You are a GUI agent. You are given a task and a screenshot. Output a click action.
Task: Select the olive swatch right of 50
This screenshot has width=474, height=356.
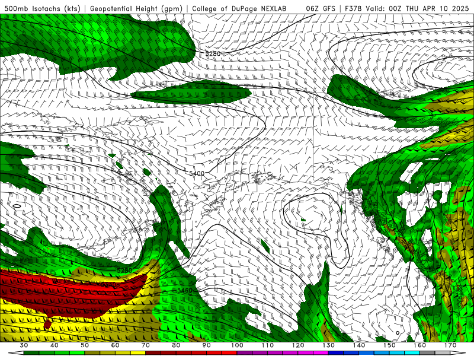point(92,353)
